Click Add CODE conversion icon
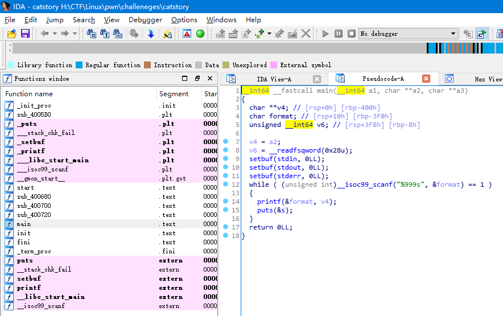 220,34
